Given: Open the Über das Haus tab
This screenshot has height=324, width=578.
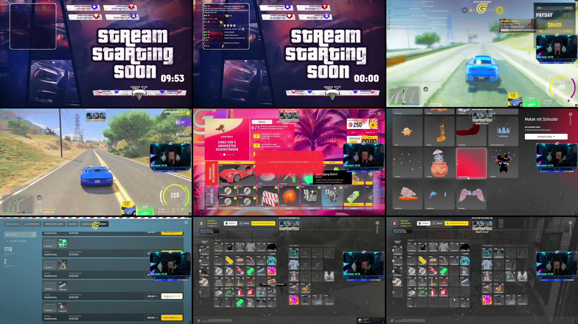Looking at the screenshot, I should 12,224.
